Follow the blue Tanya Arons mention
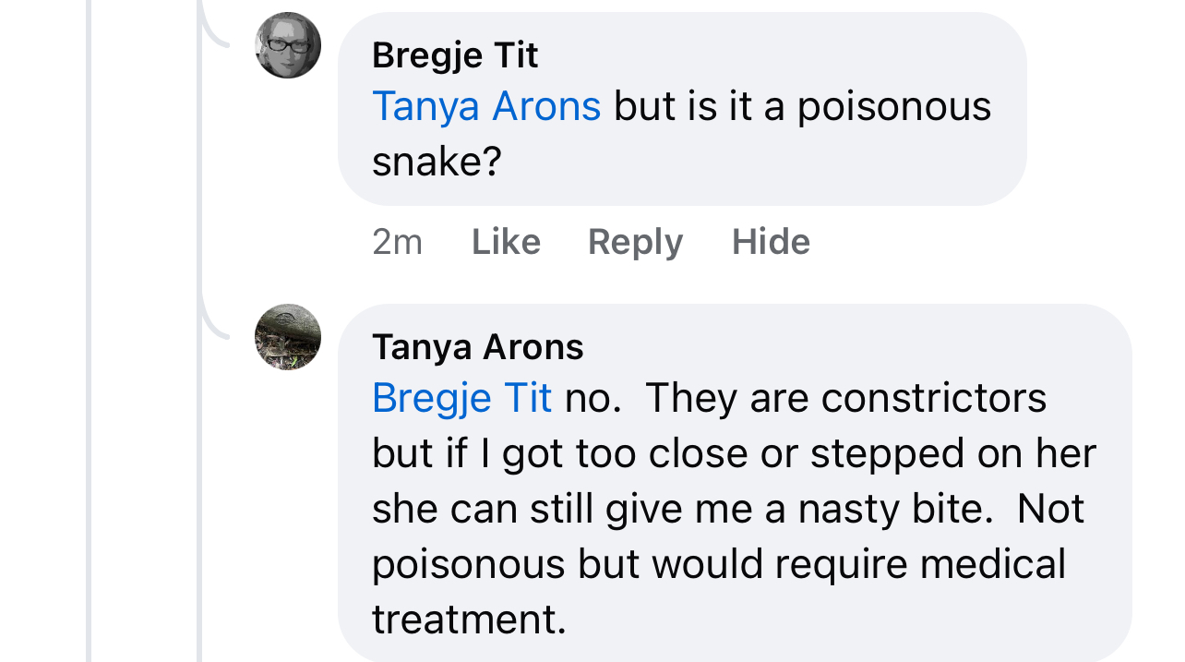The height and width of the screenshot is (662, 1185). point(486,106)
